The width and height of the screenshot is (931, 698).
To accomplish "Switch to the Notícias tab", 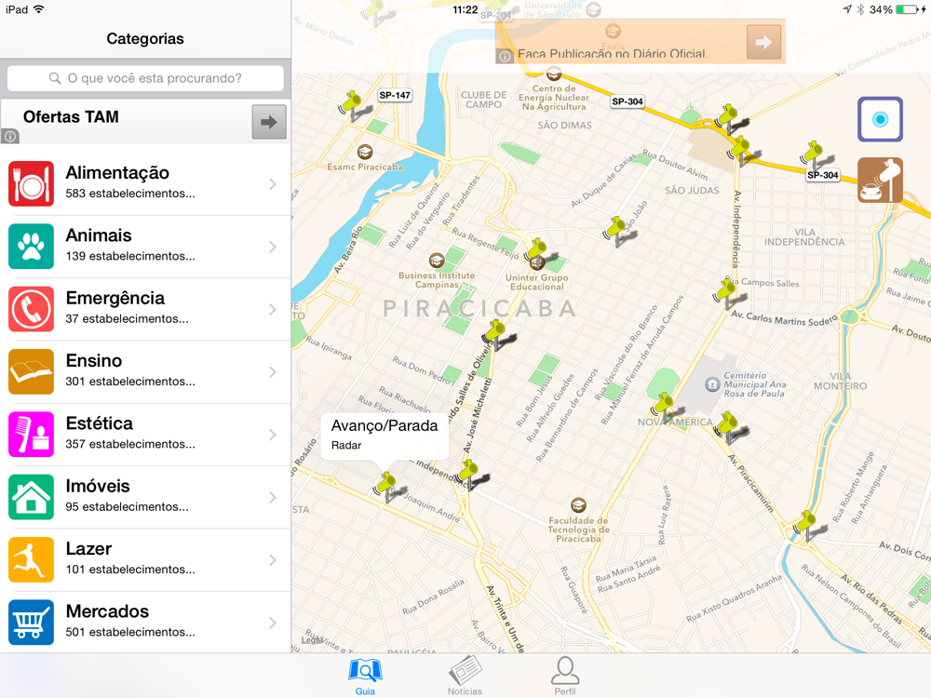I will coord(465,676).
